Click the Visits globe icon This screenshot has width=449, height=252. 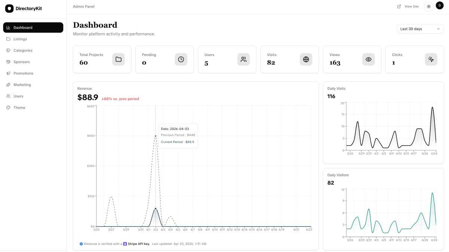point(306,59)
